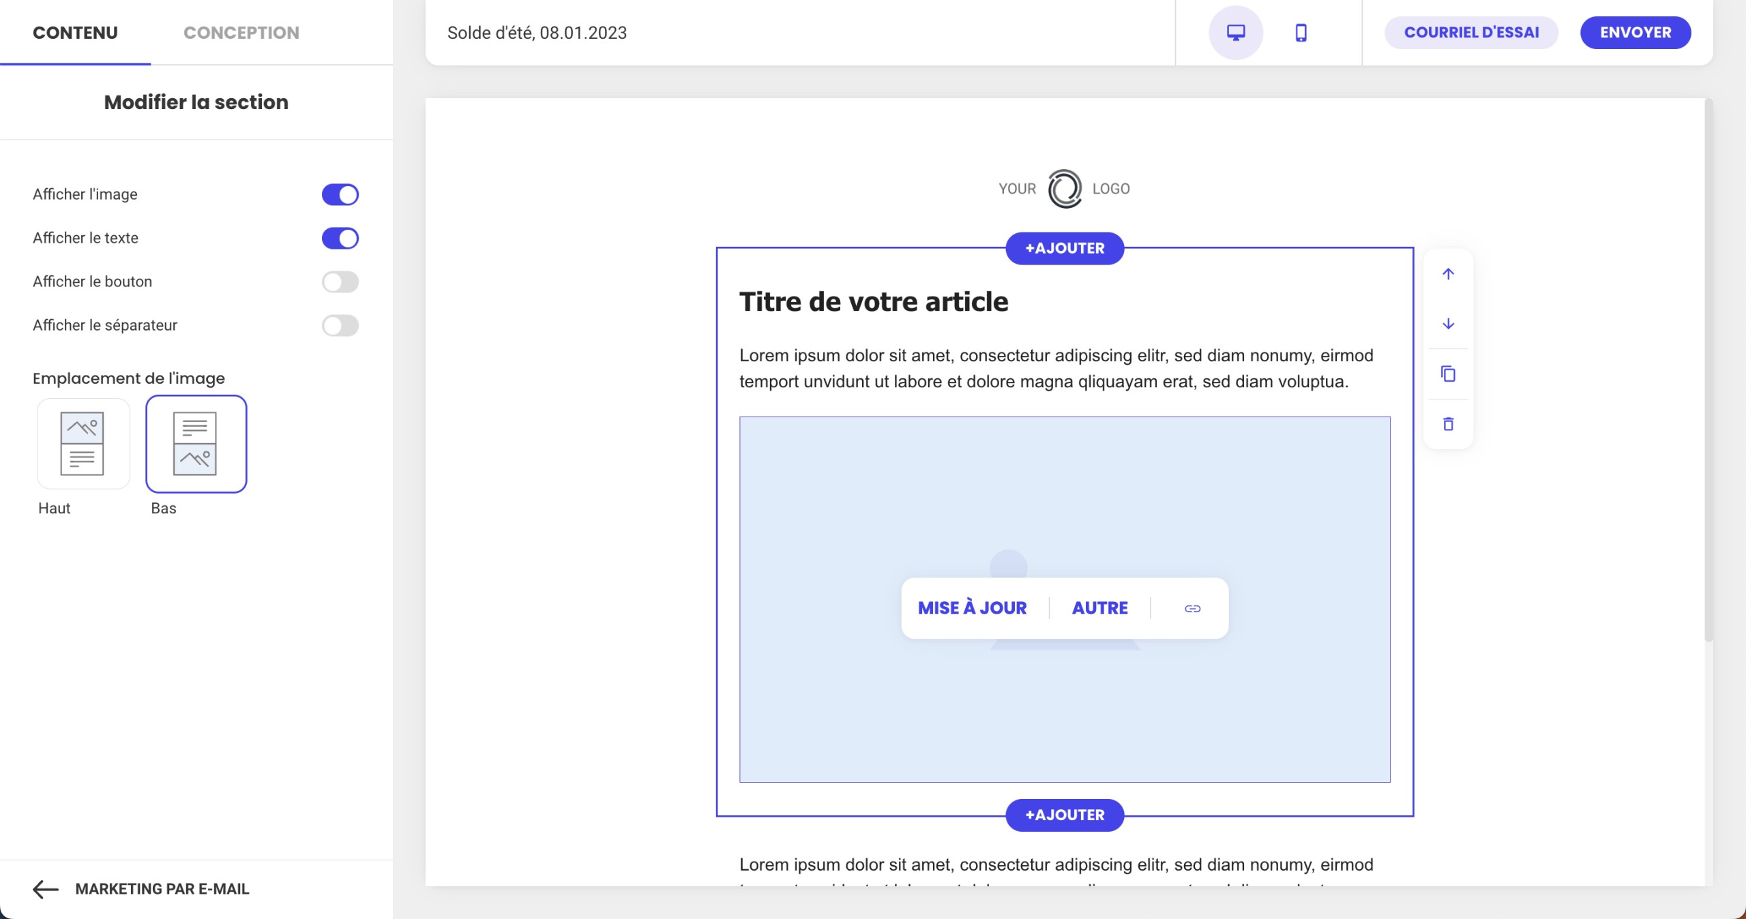Click top +AJOUTER button above article

click(x=1065, y=248)
